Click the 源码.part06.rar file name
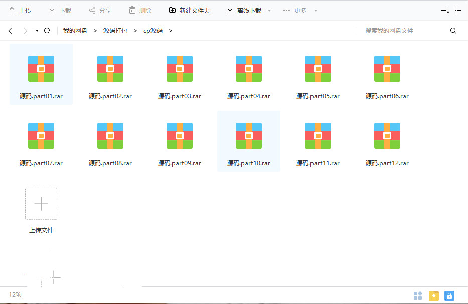This screenshot has width=468, height=304. [x=387, y=96]
